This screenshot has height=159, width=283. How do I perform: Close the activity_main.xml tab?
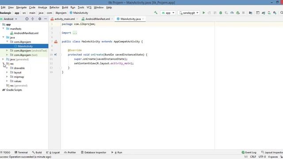tap(77, 19)
